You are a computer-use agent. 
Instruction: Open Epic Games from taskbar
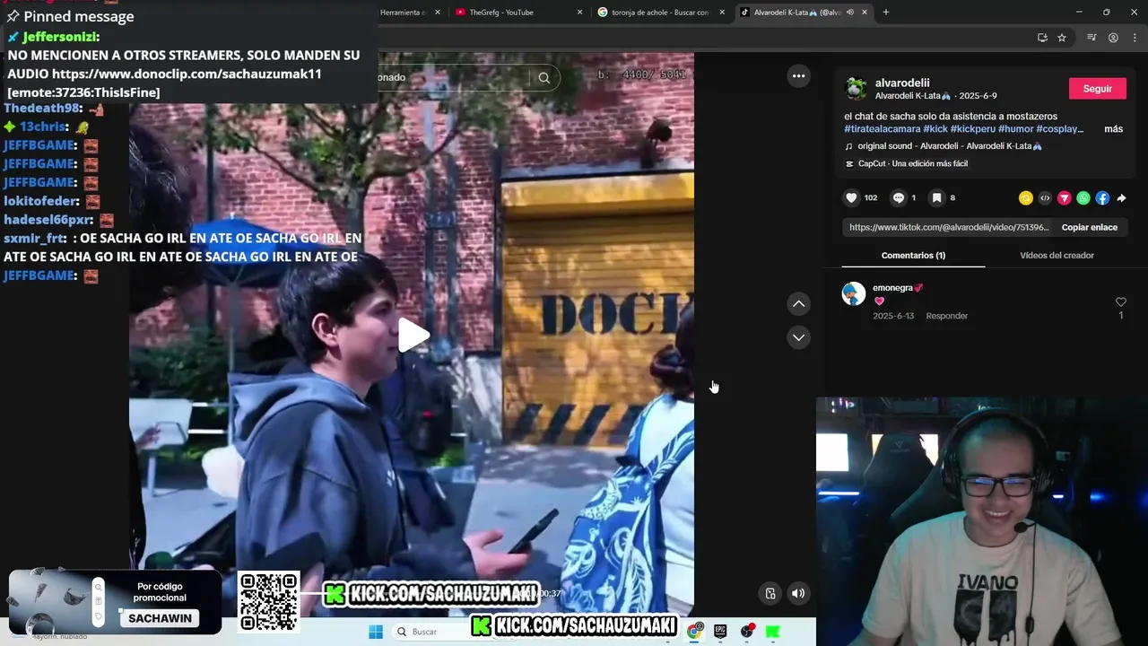(720, 631)
